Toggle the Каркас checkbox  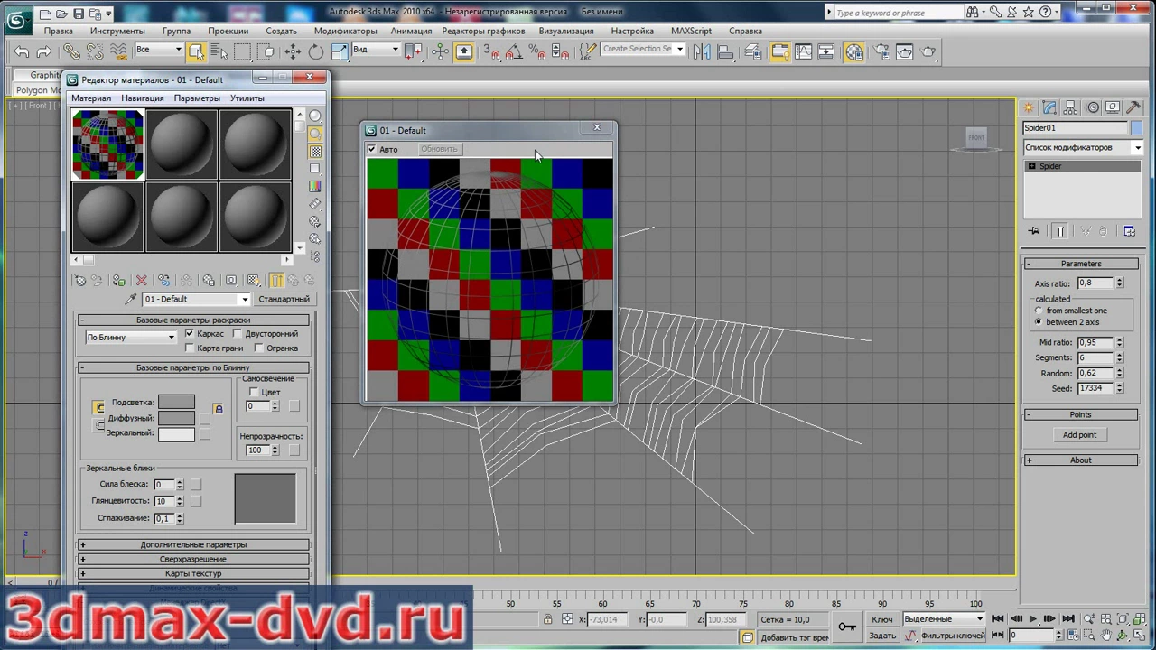click(x=190, y=334)
